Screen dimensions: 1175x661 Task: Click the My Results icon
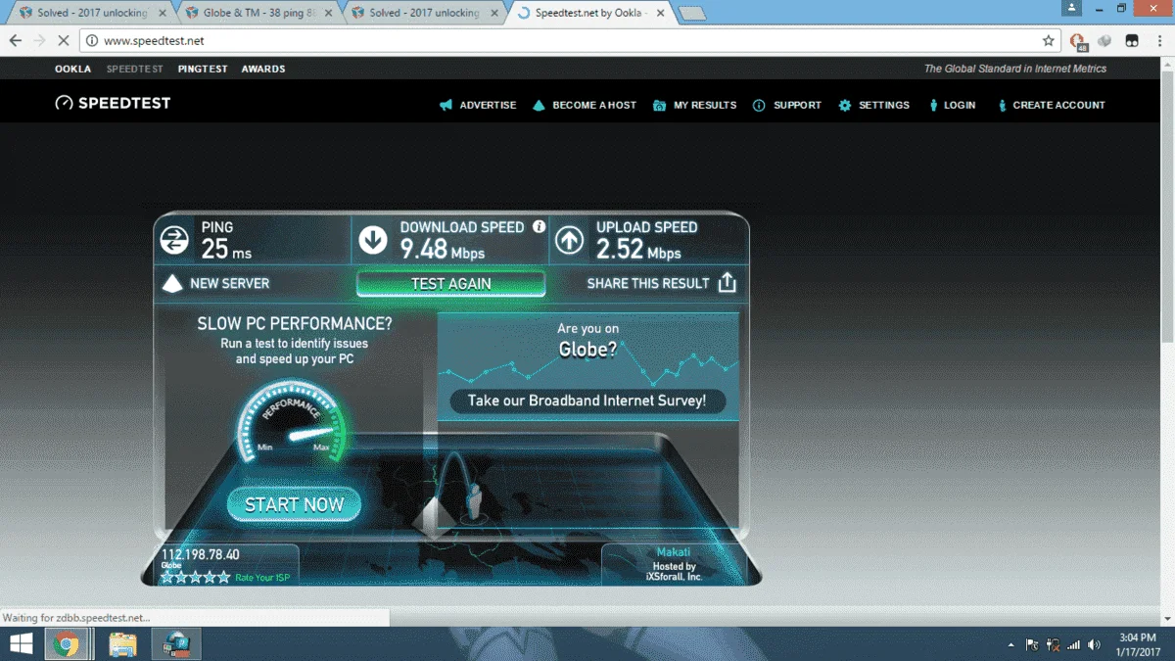pyautogui.click(x=659, y=105)
